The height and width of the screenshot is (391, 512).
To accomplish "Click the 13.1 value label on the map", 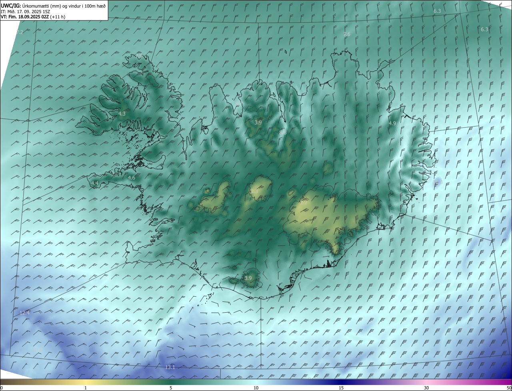I will (170, 367).
